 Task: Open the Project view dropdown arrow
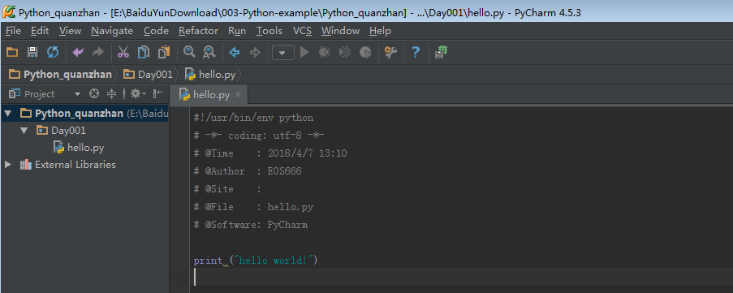77,94
